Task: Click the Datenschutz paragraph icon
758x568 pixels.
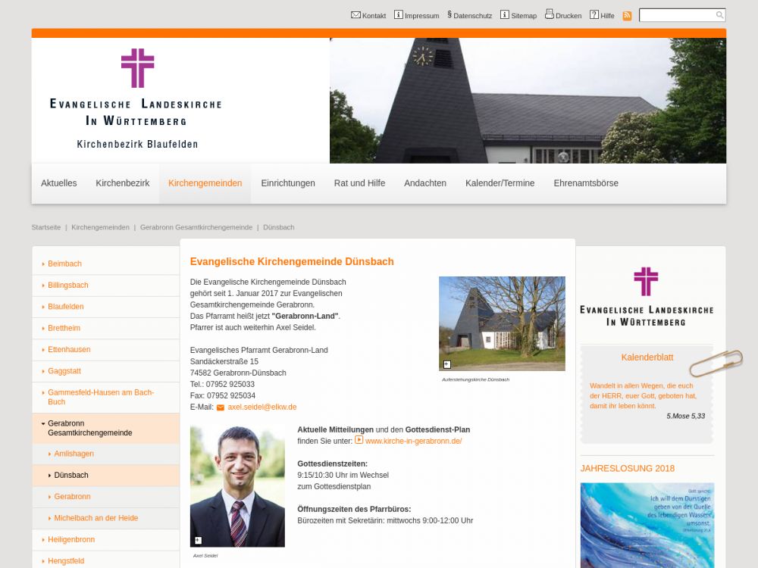Action: [449, 15]
